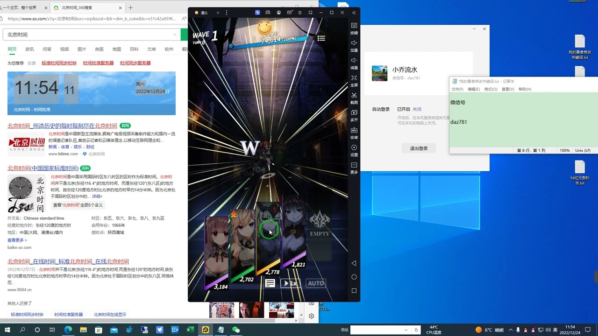The width and height of the screenshot is (598, 336).
Task: Open a new browser tab with plus
Action: pyautogui.click(x=131, y=7)
